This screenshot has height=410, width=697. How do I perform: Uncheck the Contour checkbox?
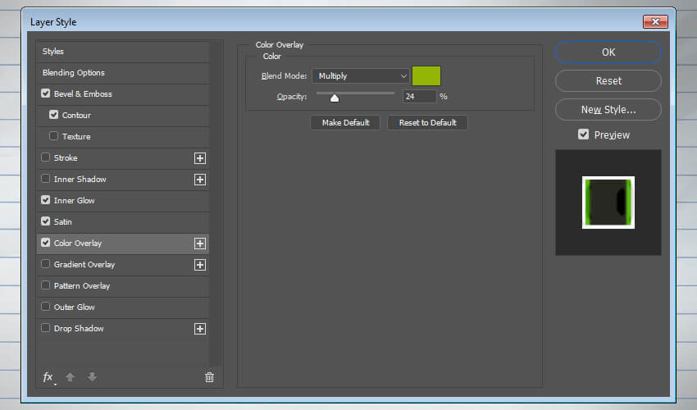[54, 115]
